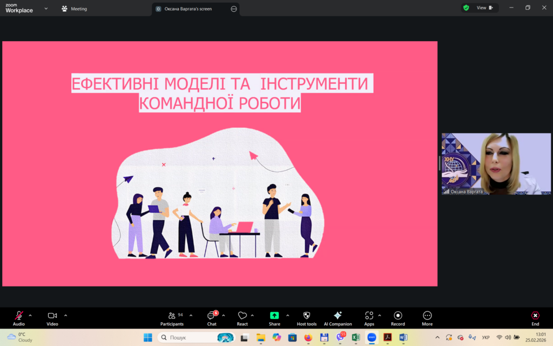Open Host tools shield icon
This screenshot has width=553, height=346.
pos(307,316)
